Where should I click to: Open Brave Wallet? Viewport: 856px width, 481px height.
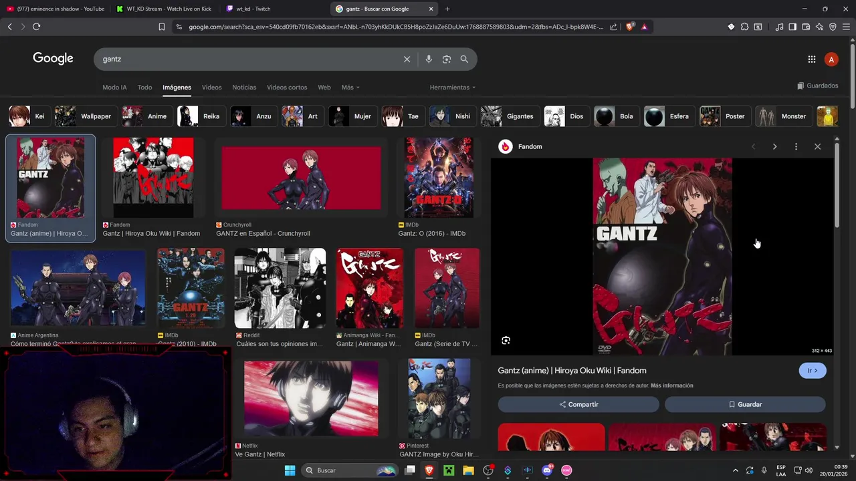806,27
